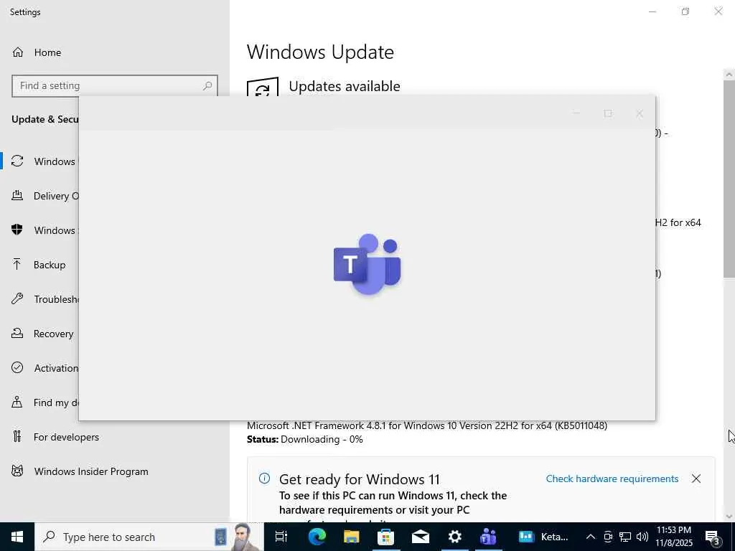The width and height of the screenshot is (735, 551).
Task: Click the scrollbar up arrow in Settings
Action: pyautogui.click(x=729, y=74)
